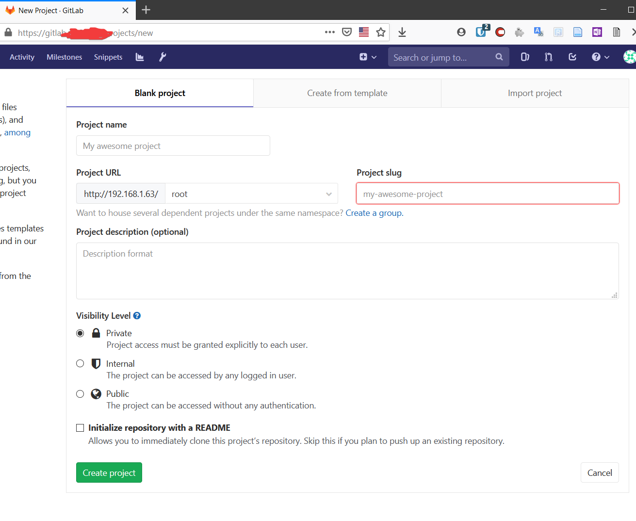
Task: Click Visibility Level help icon
Action: click(137, 316)
